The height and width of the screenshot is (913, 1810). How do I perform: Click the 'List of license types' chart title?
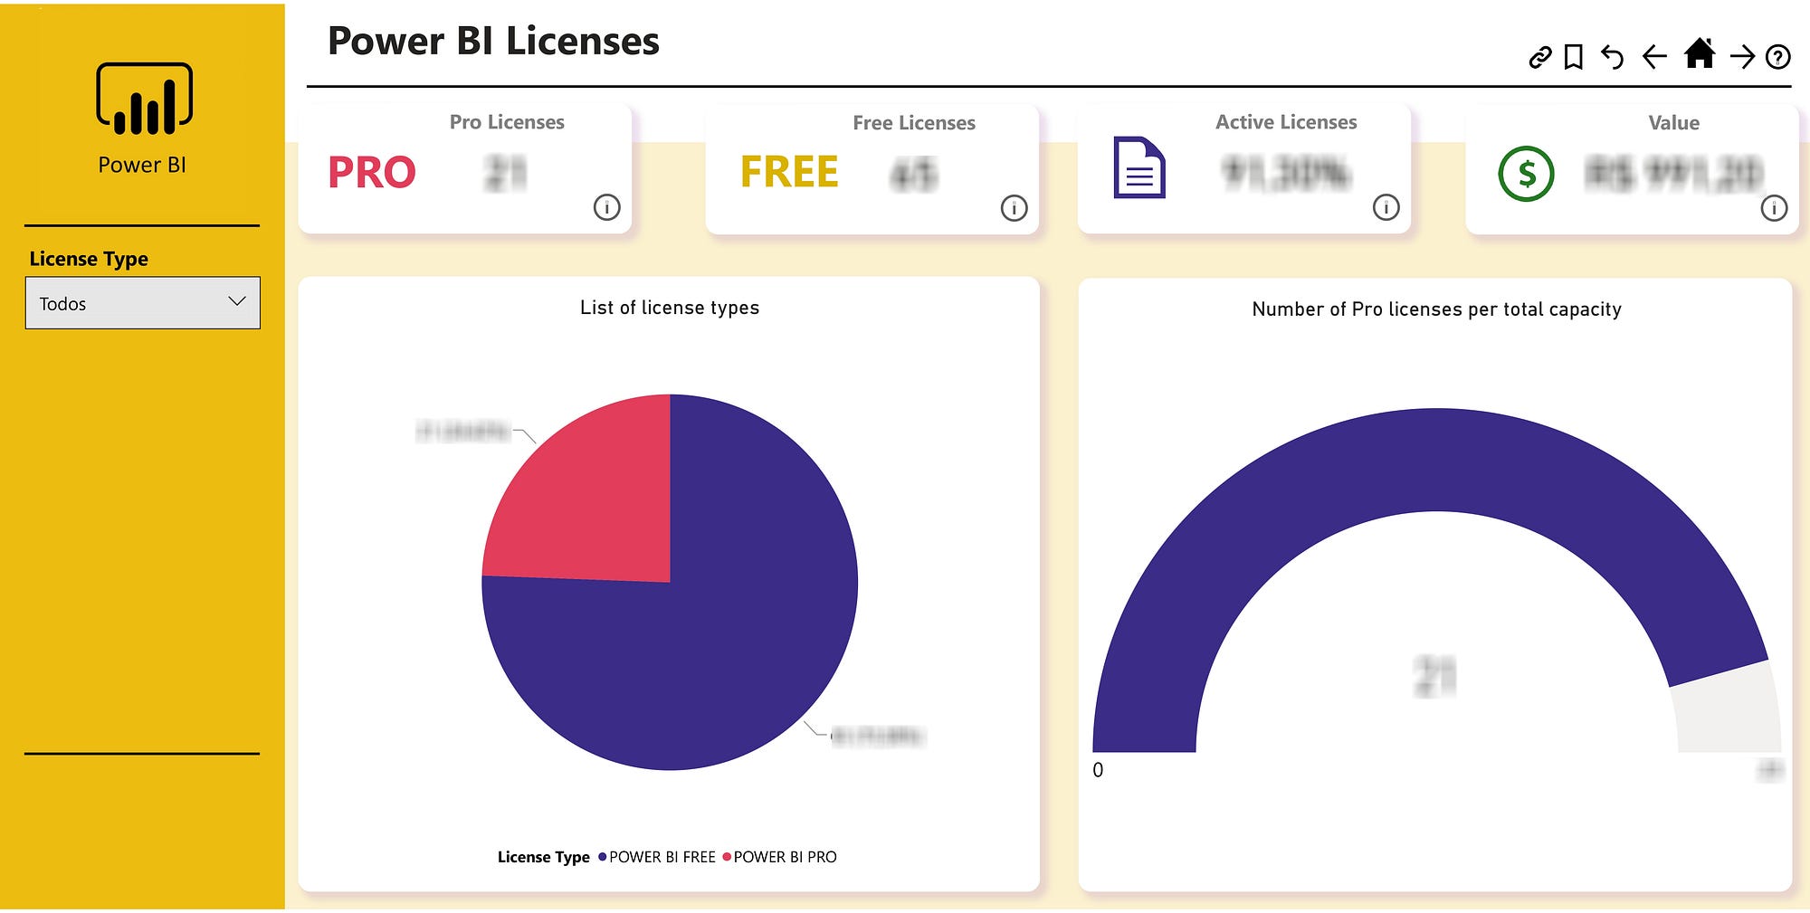click(670, 308)
